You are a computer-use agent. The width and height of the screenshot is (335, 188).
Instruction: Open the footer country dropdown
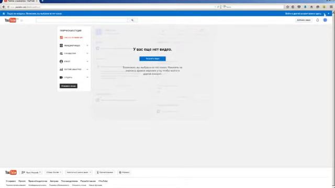pos(53,172)
